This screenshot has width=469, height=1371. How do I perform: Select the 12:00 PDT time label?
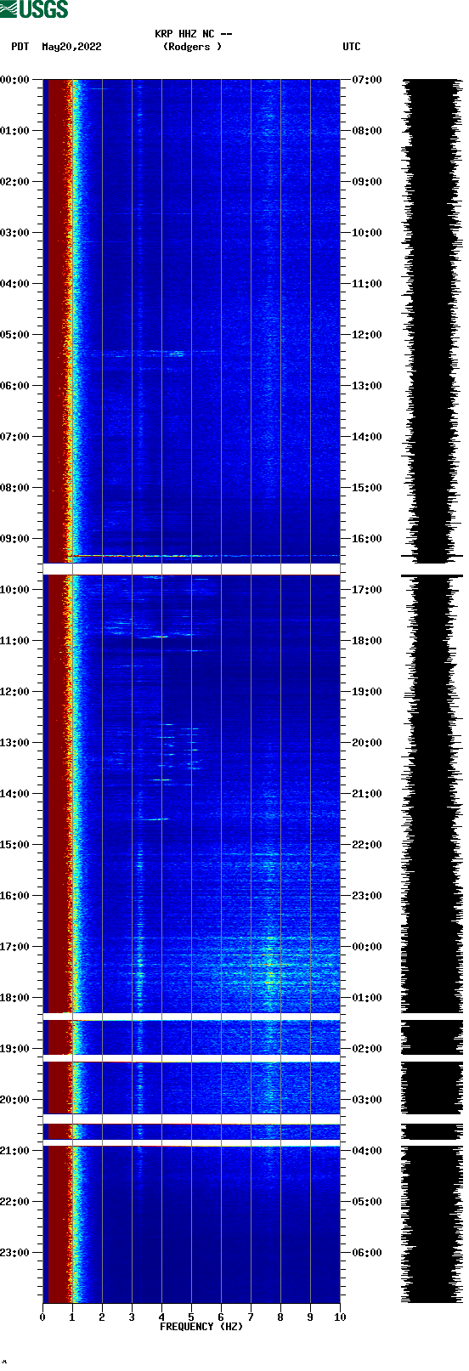point(15,692)
